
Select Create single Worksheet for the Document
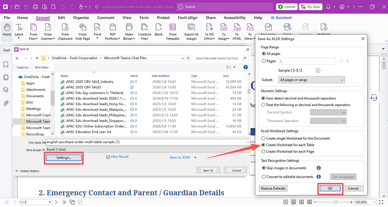[x=263, y=138]
